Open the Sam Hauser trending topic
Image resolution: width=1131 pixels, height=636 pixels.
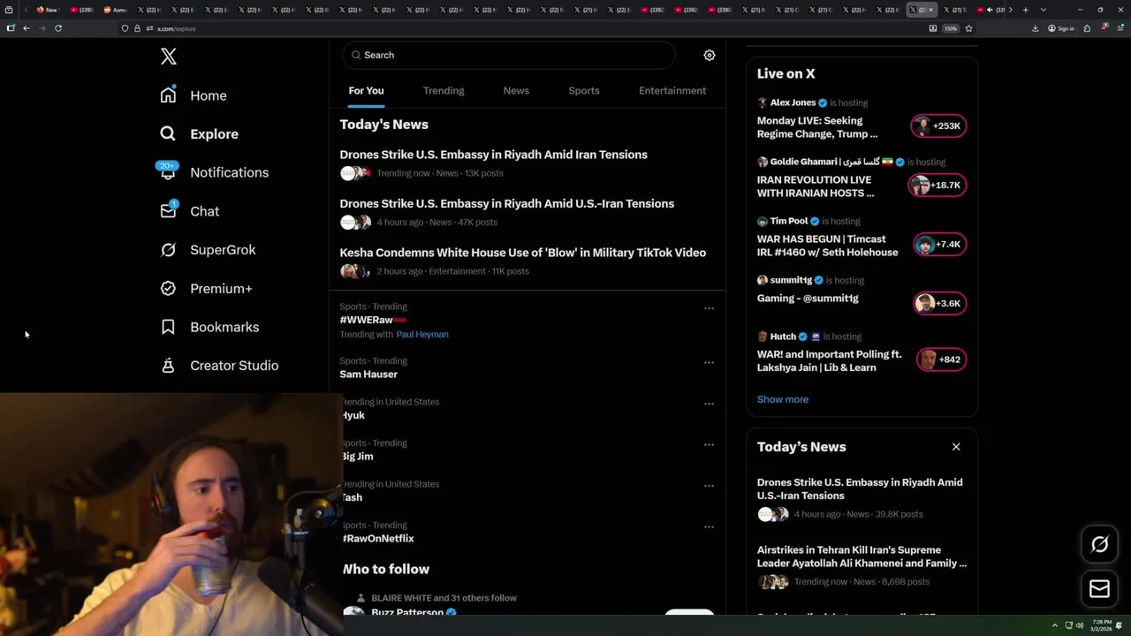[368, 374]
